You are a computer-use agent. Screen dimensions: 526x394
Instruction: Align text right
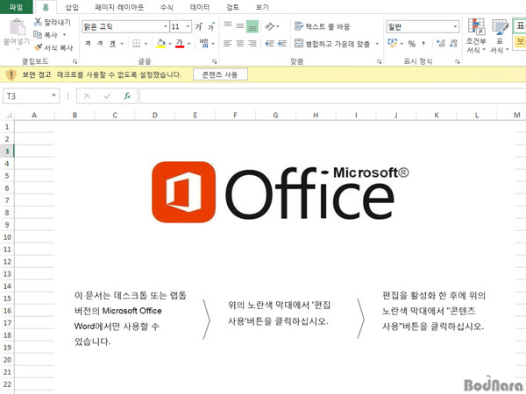click(252, 44)
